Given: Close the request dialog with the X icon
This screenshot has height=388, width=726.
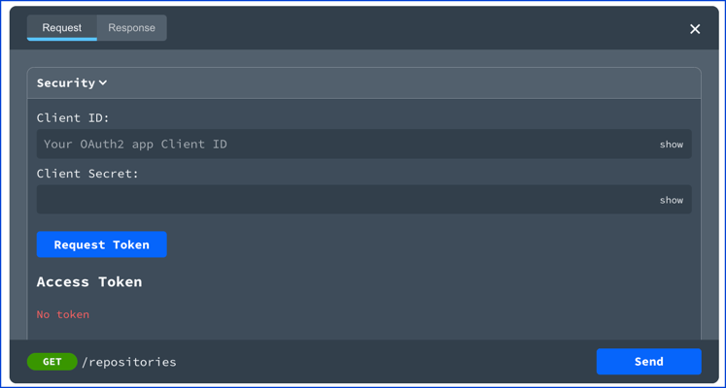Looking at the screenshot, I should coord(695,29).
